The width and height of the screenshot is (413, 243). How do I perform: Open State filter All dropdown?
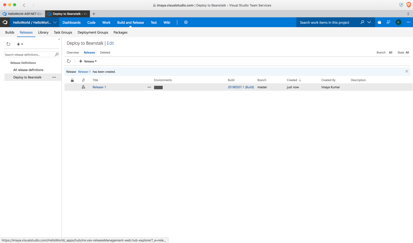(407, 52)
